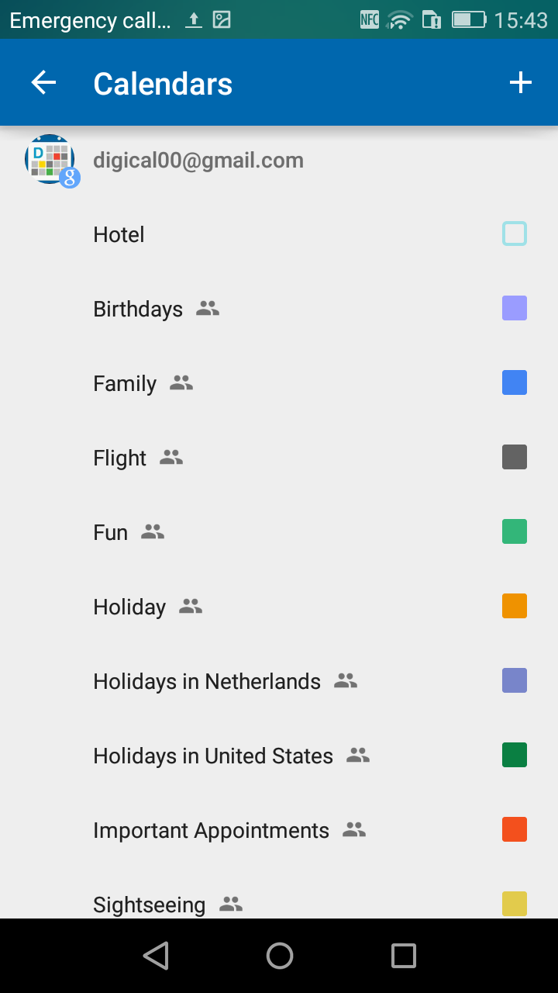Tap the DigiCal account avatar icon
This screenshot has width=558, height=993.
(51, 161)
